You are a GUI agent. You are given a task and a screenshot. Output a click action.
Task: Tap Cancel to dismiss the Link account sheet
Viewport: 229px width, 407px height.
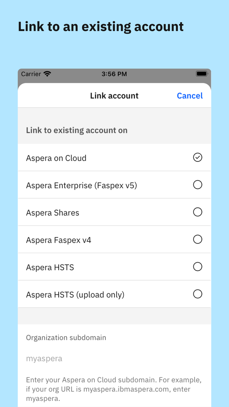click(190, 96)
